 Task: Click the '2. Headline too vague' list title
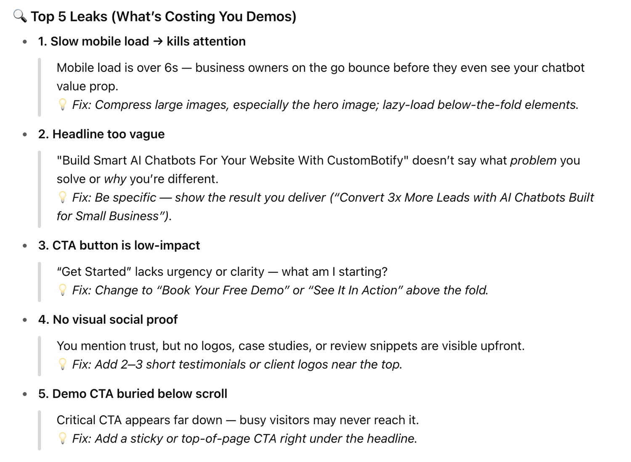[x=101, y=134]
